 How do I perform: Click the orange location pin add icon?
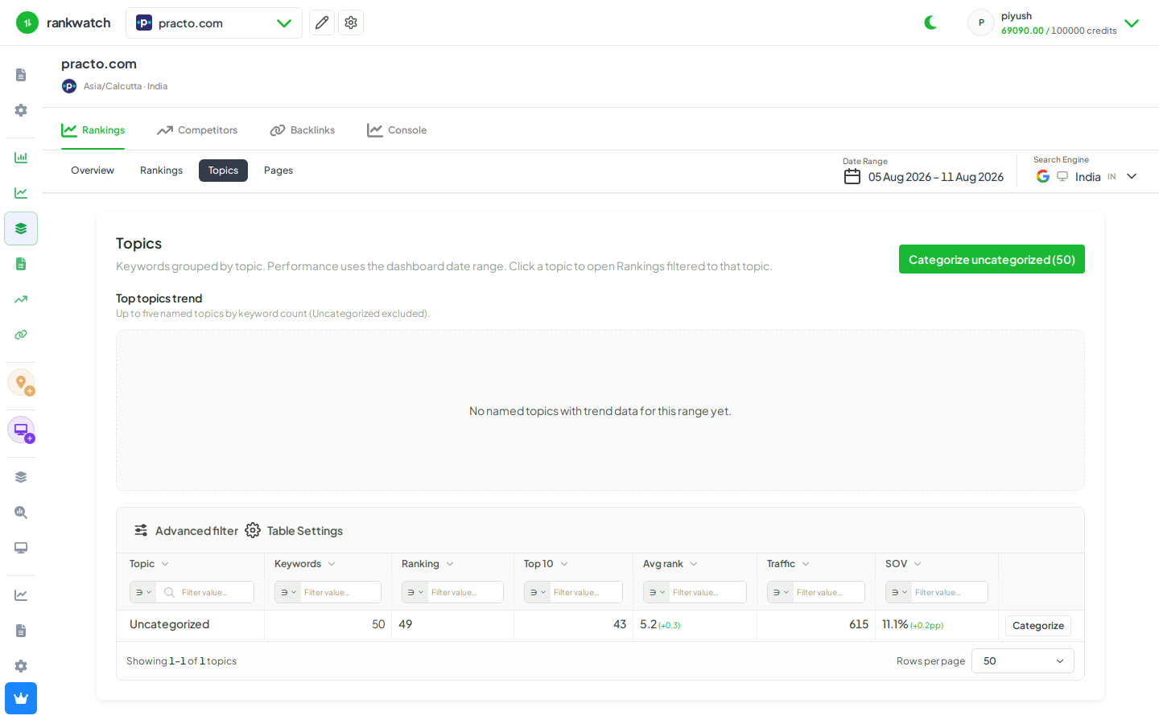[21, 382]
